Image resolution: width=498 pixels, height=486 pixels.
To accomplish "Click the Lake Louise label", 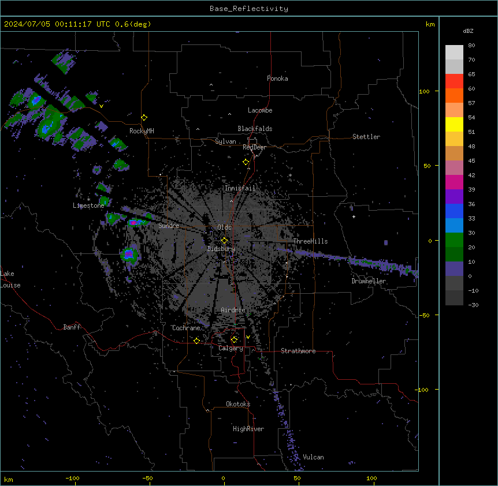I will 9,279.
